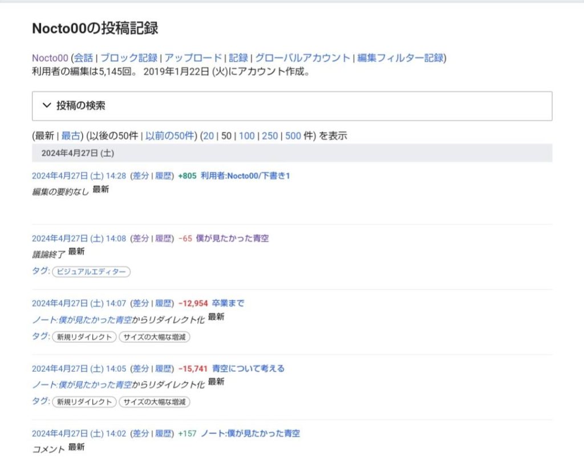The height and width of the screenshot is (475, 584).
Task: Open the Nocto00 user page link
Action: point(50,58)
